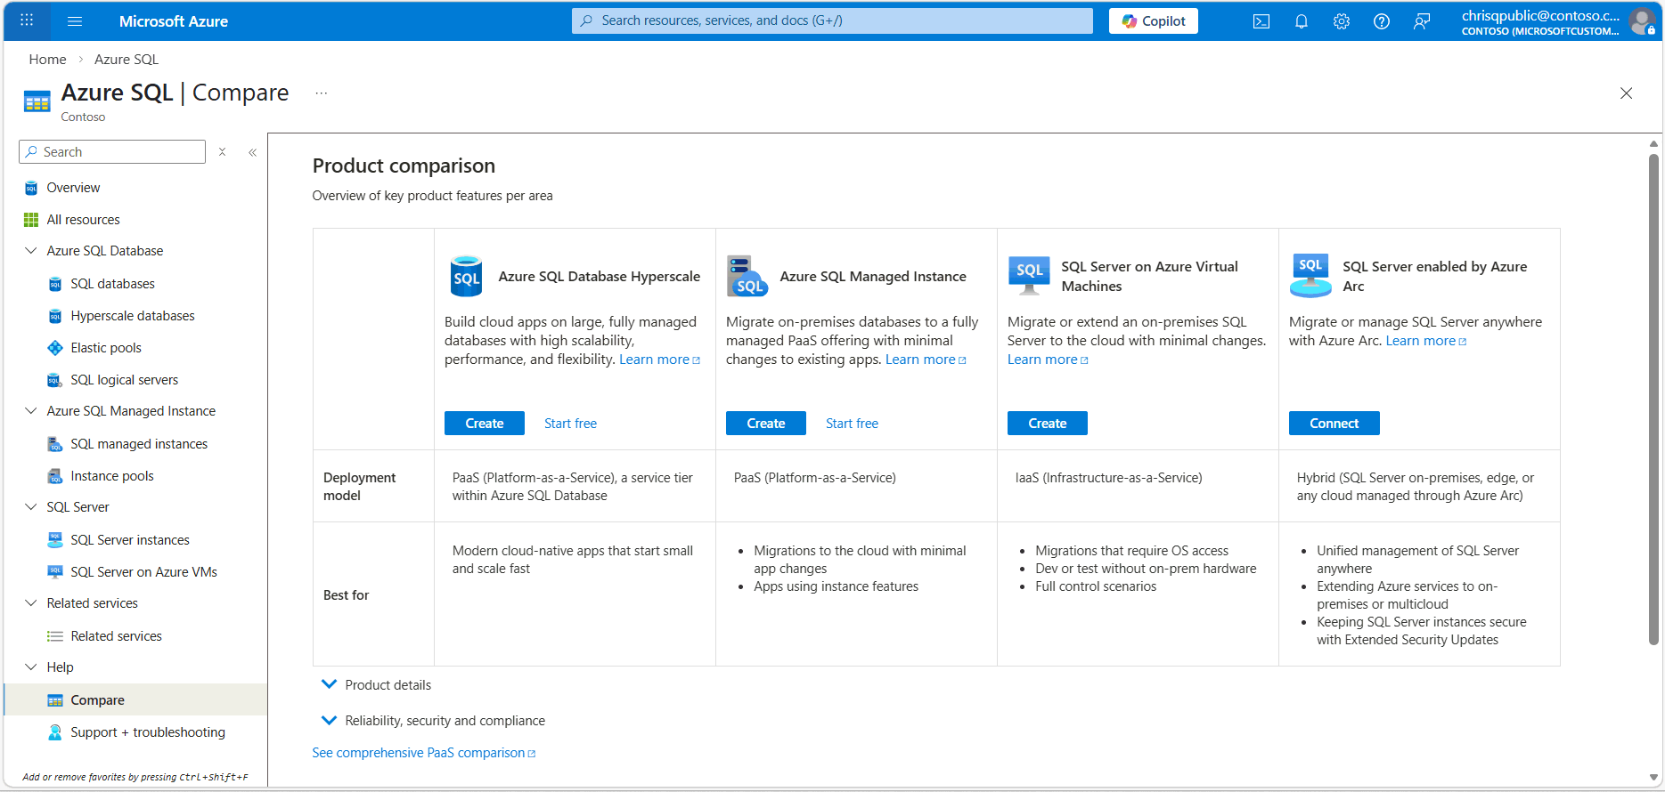Open Learn more for Managed Instance

coord(926,360)
